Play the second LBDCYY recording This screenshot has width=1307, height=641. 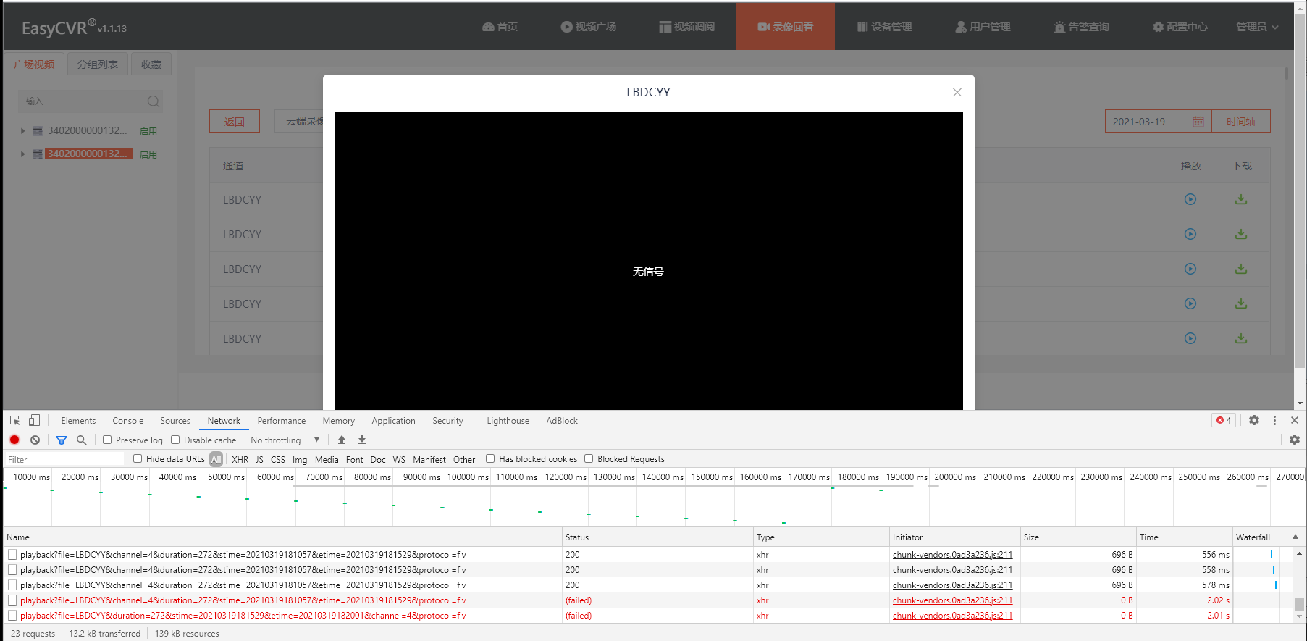(x=1190, y=234)
